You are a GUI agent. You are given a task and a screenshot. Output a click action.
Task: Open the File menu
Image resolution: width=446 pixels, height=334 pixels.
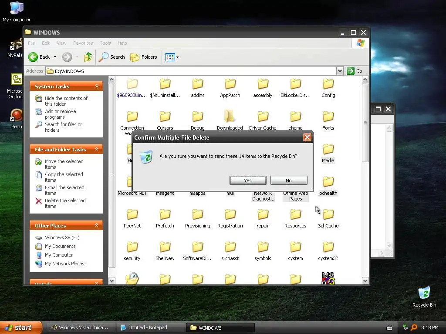(x=31, y=43)
